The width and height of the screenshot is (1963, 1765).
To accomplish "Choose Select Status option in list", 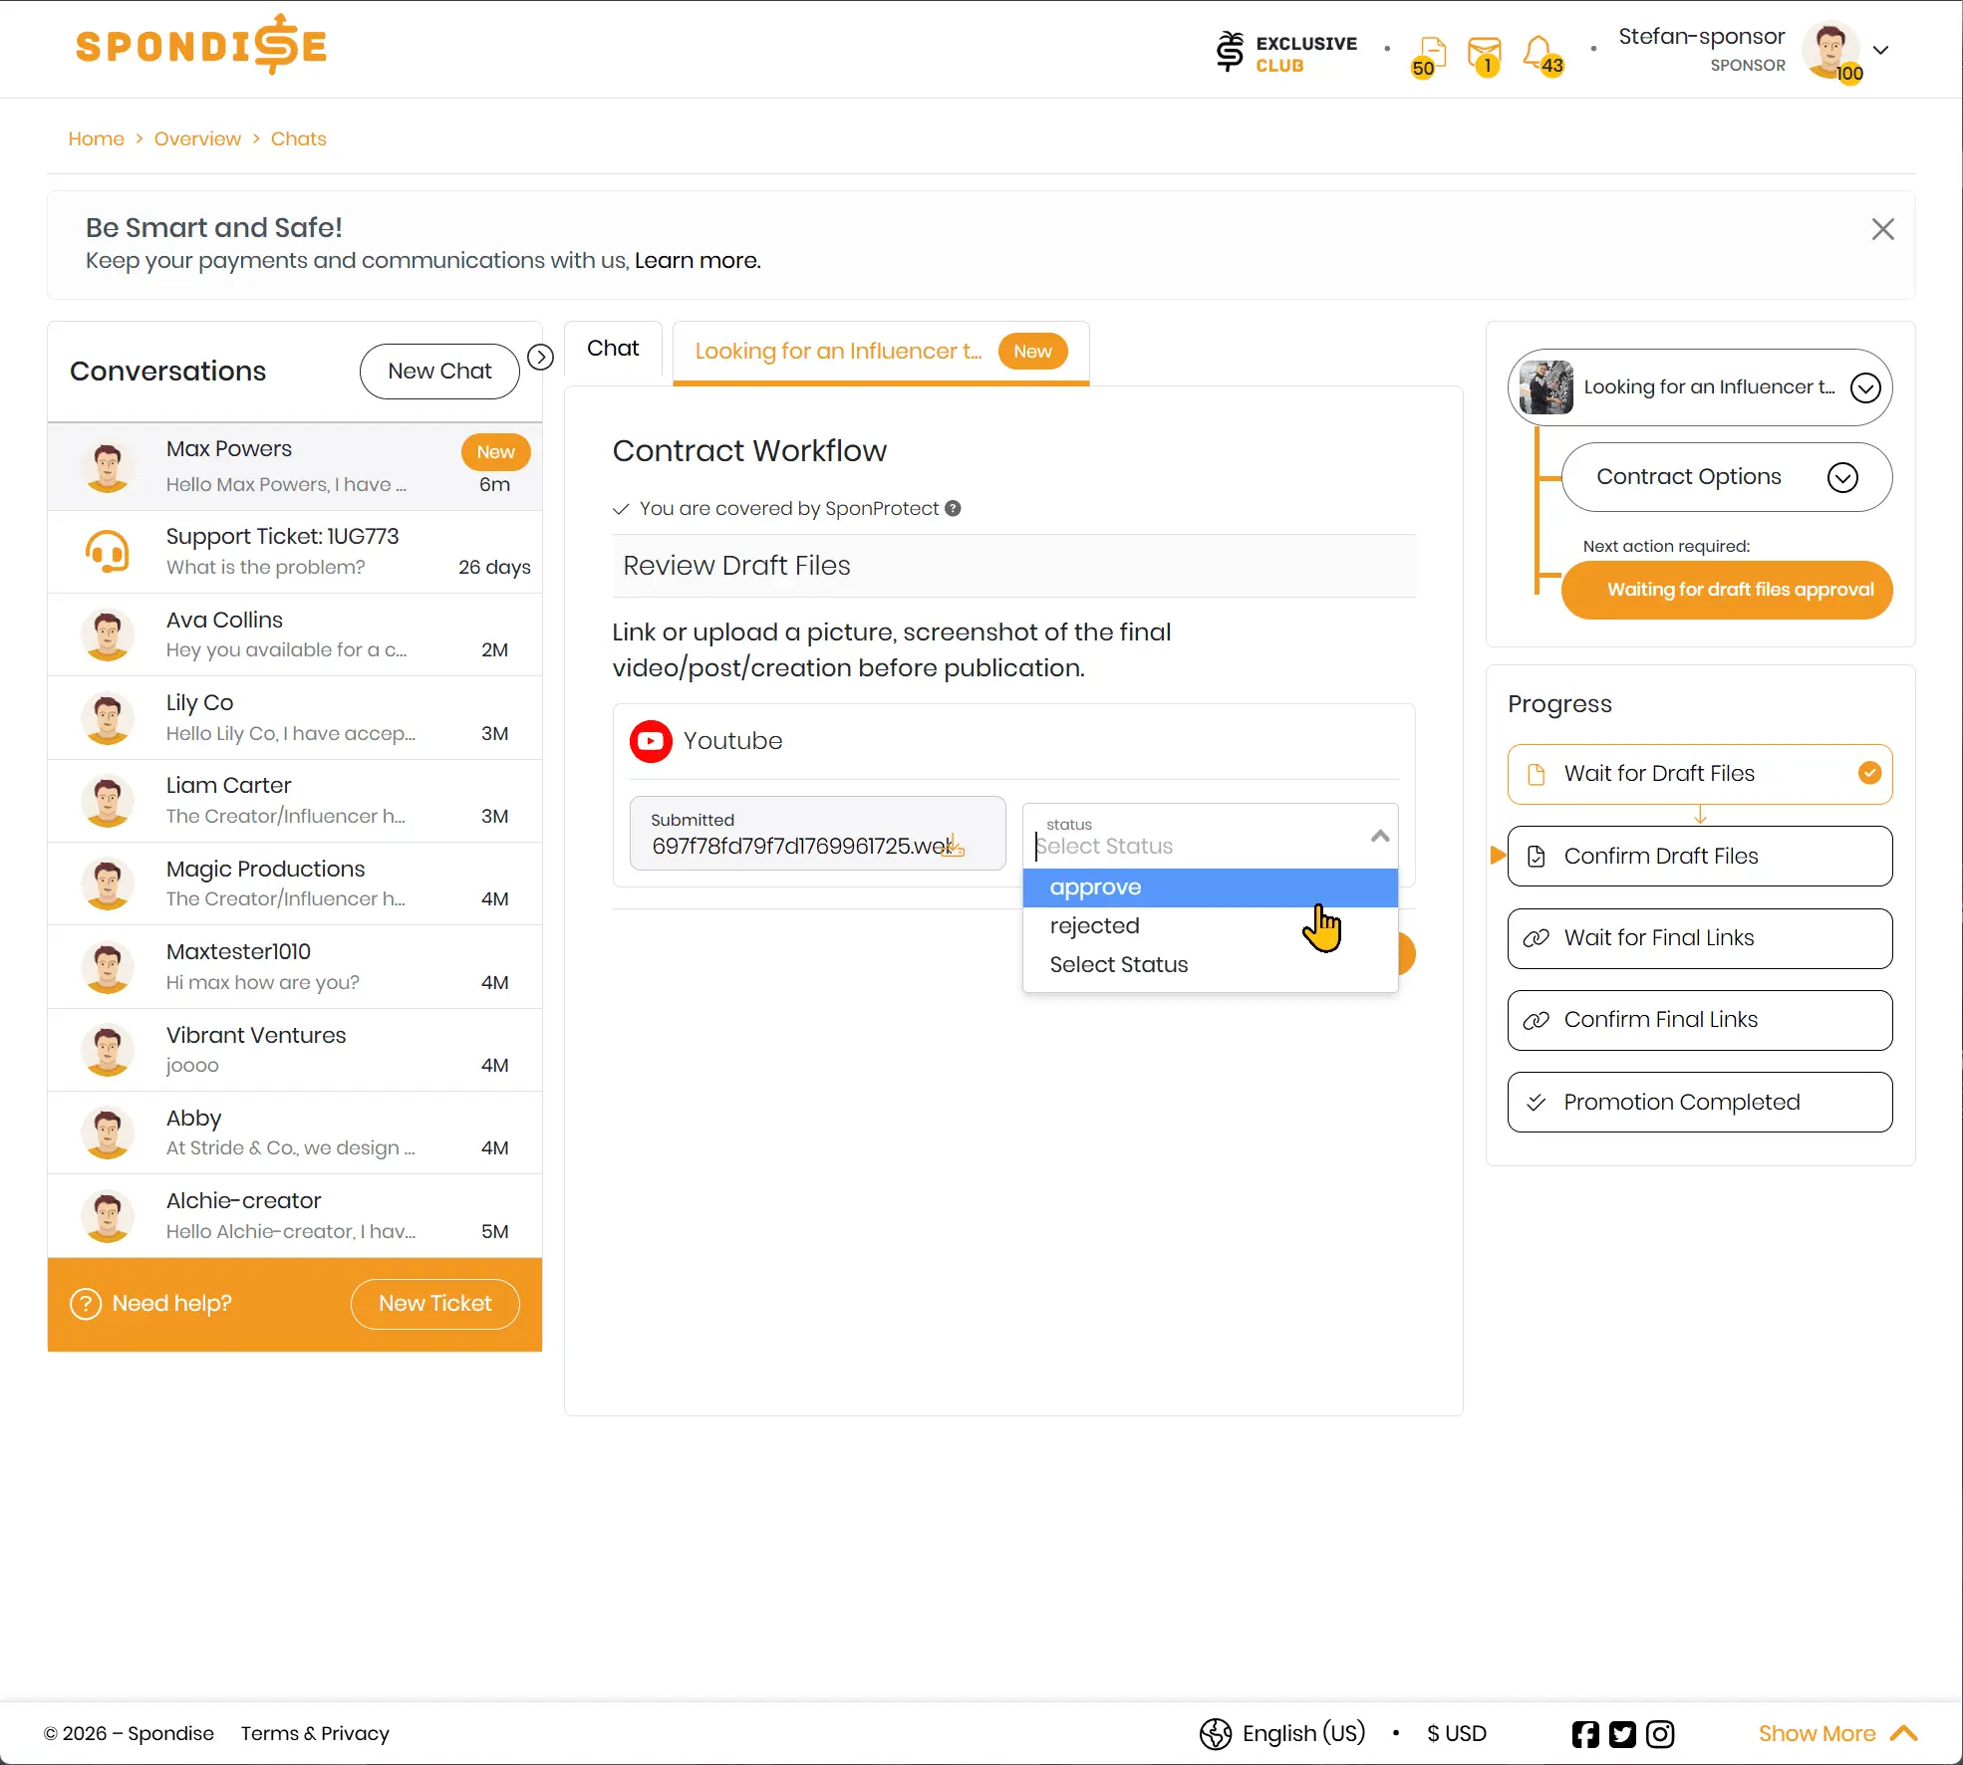I will point(1211,965).
